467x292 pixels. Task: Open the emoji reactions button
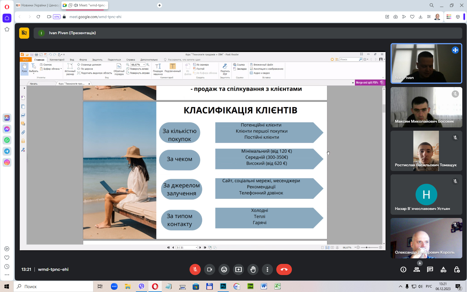point(224,269)
